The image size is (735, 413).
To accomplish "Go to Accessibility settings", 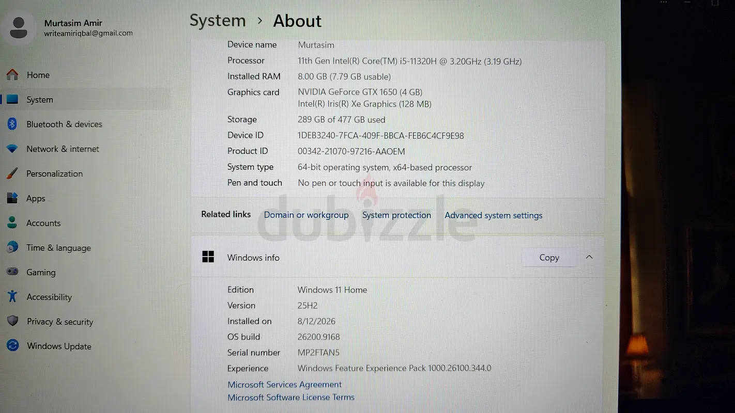I will (x=49, y=297).
